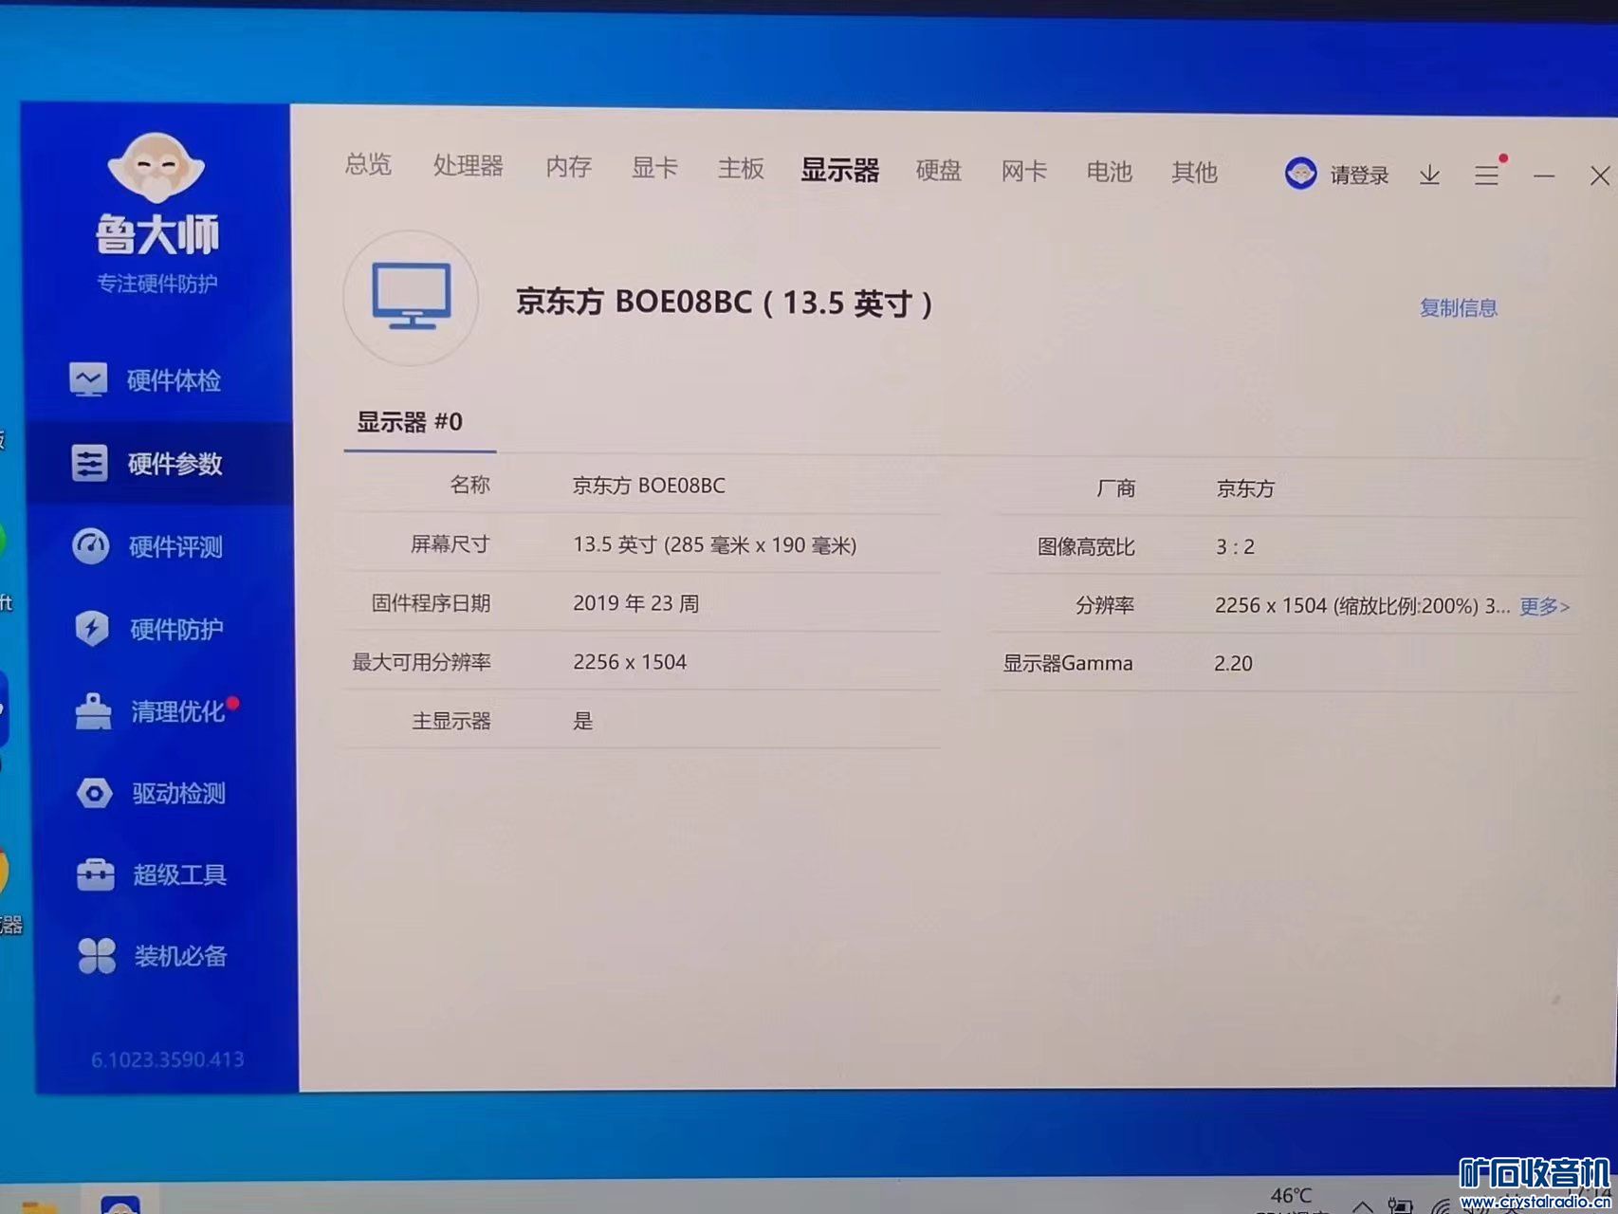Select the 显示器 #0 sub-tab
1618x1214 pixels.
[x=410, y=422]
